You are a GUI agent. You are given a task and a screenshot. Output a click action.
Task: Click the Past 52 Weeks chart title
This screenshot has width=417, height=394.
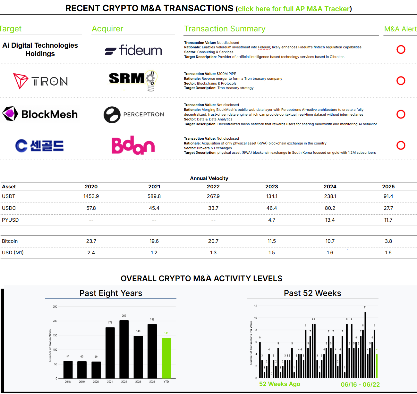click(312, 293)
